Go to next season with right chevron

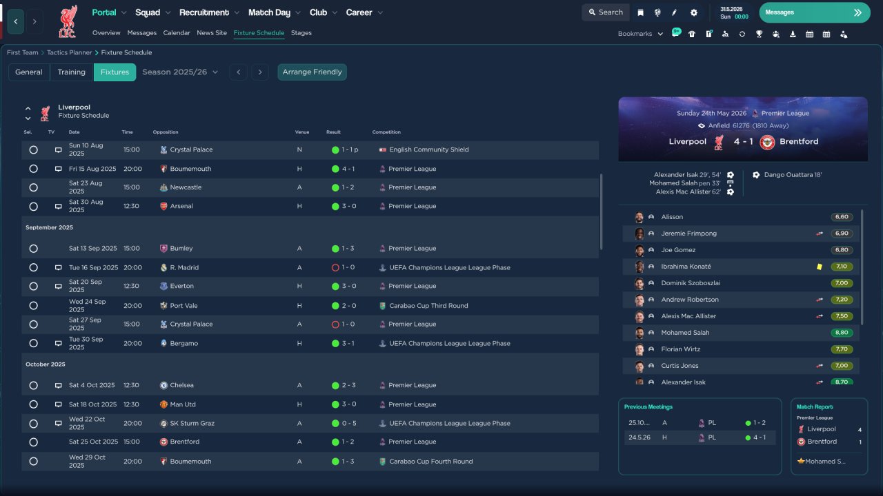(x=259, y=72)
